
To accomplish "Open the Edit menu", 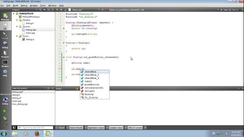I will pos(8,6).
